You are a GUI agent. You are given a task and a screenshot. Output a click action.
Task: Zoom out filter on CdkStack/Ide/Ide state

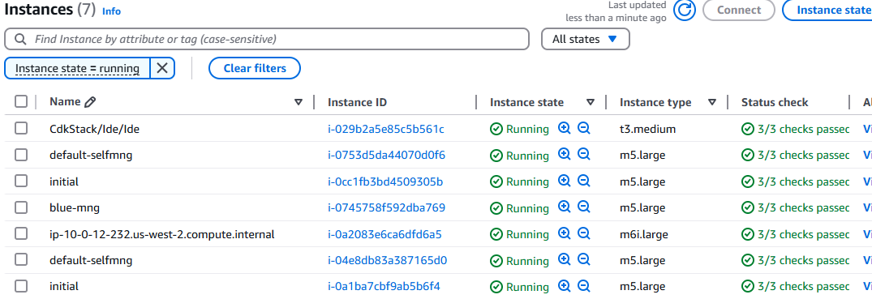click(583, 128)
